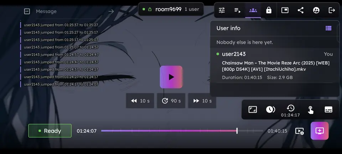Click the seek bar progress track
The height and width of the screenshot is (154, 342).
[182, 131]
